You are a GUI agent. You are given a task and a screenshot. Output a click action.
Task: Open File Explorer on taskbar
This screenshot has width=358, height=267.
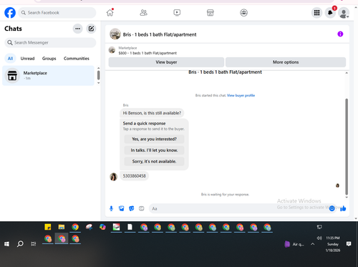pos(62,227)
